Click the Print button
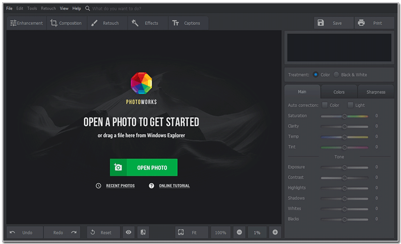The height and width of the screenshot is (244, 401). 374,23
